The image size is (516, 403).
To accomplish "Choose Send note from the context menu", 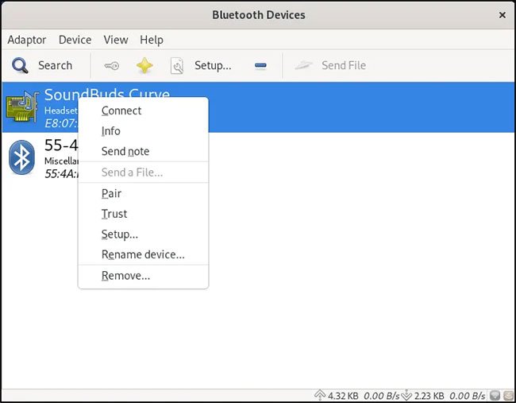I will [143, 152].
